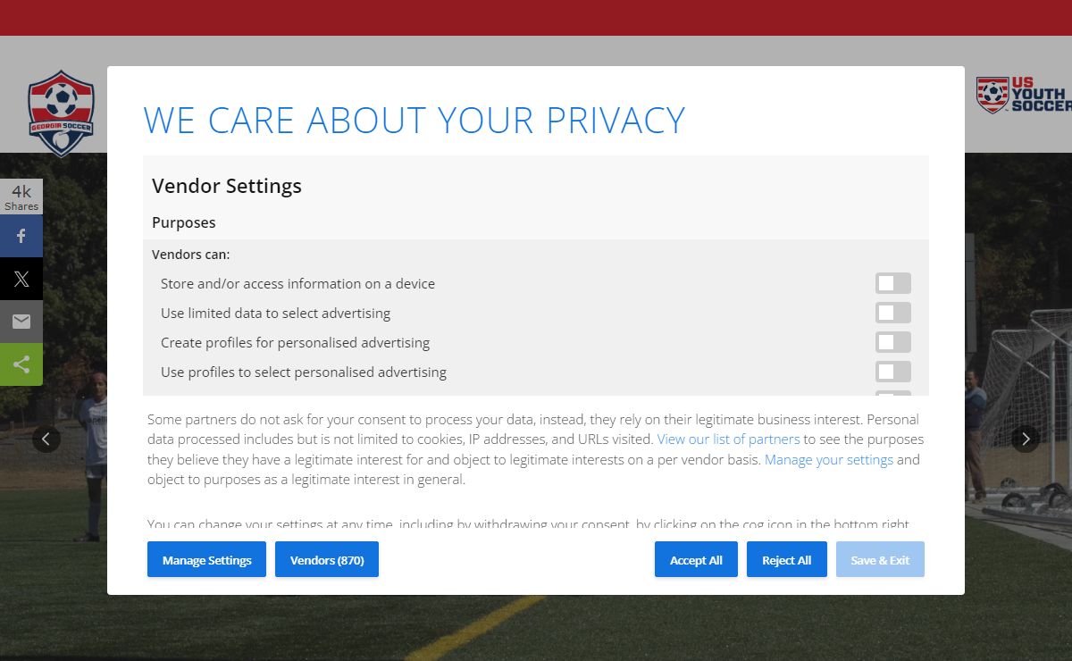Click Reject All button
Viewport: 1072px width, 661px height.
pyautogui.click(x=787, y=559)
